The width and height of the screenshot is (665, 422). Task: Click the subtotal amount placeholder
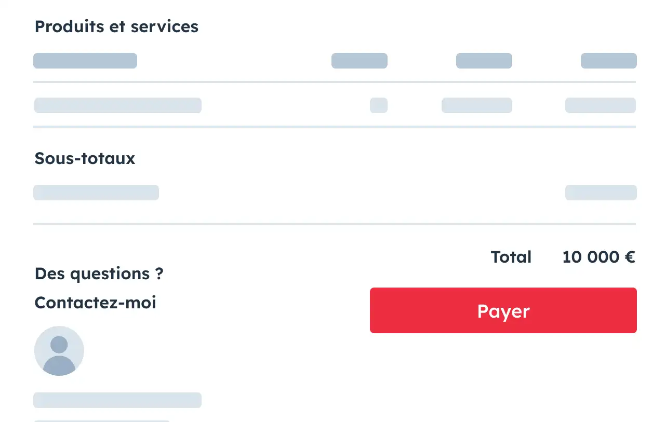pyautogui.click(x=601, y=193)
